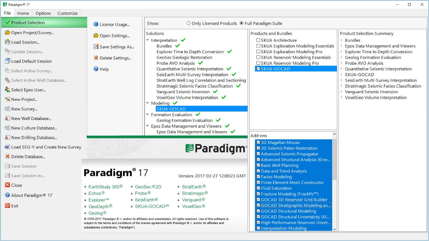The width and height of the screenshot is (429, 241).
Task: Uncheck the 3D Magellan Mouse add-on
Action: [x=258, y=142]
